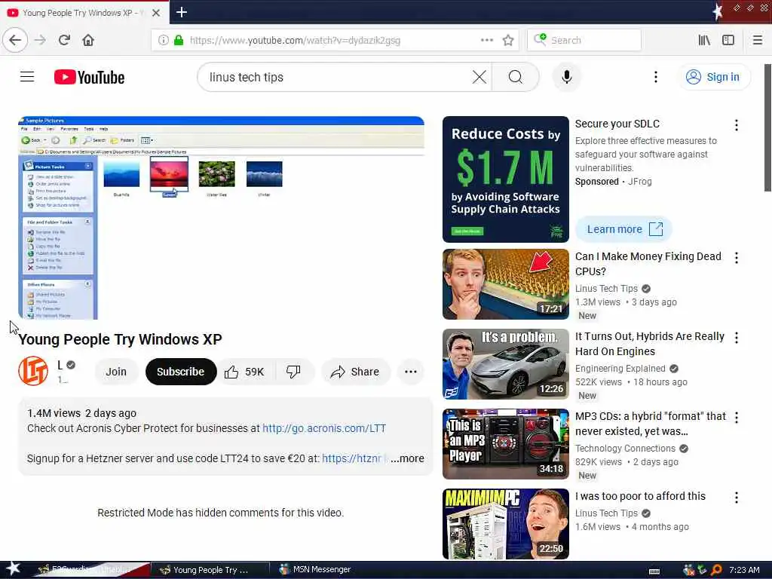Show site information icon in address bar

(163, 40)
